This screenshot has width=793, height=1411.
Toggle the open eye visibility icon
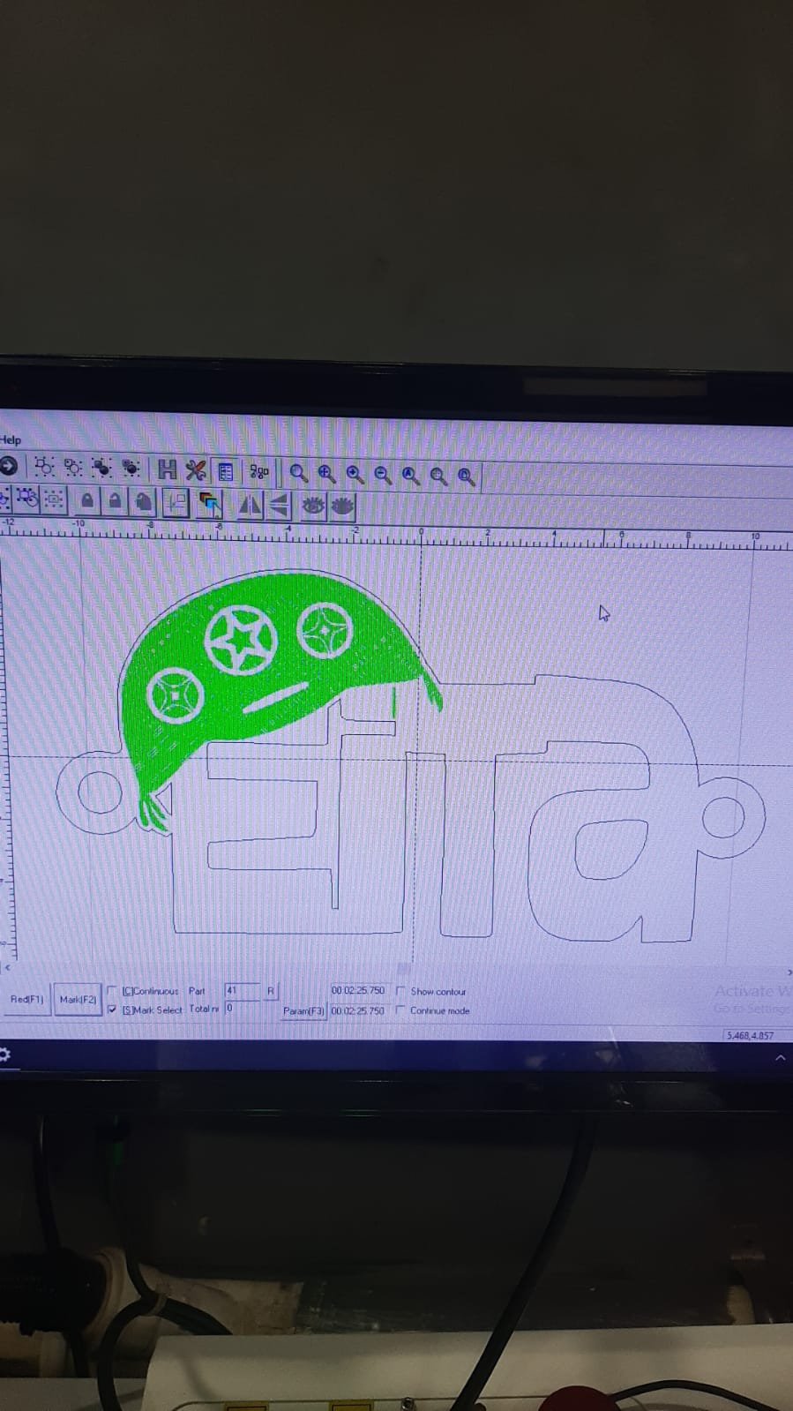pos(312,506)
